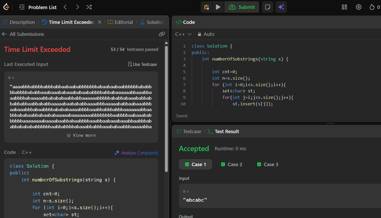Switch to the Testcase tab
This screenshot has width=381, height=218.
point(189,131)
